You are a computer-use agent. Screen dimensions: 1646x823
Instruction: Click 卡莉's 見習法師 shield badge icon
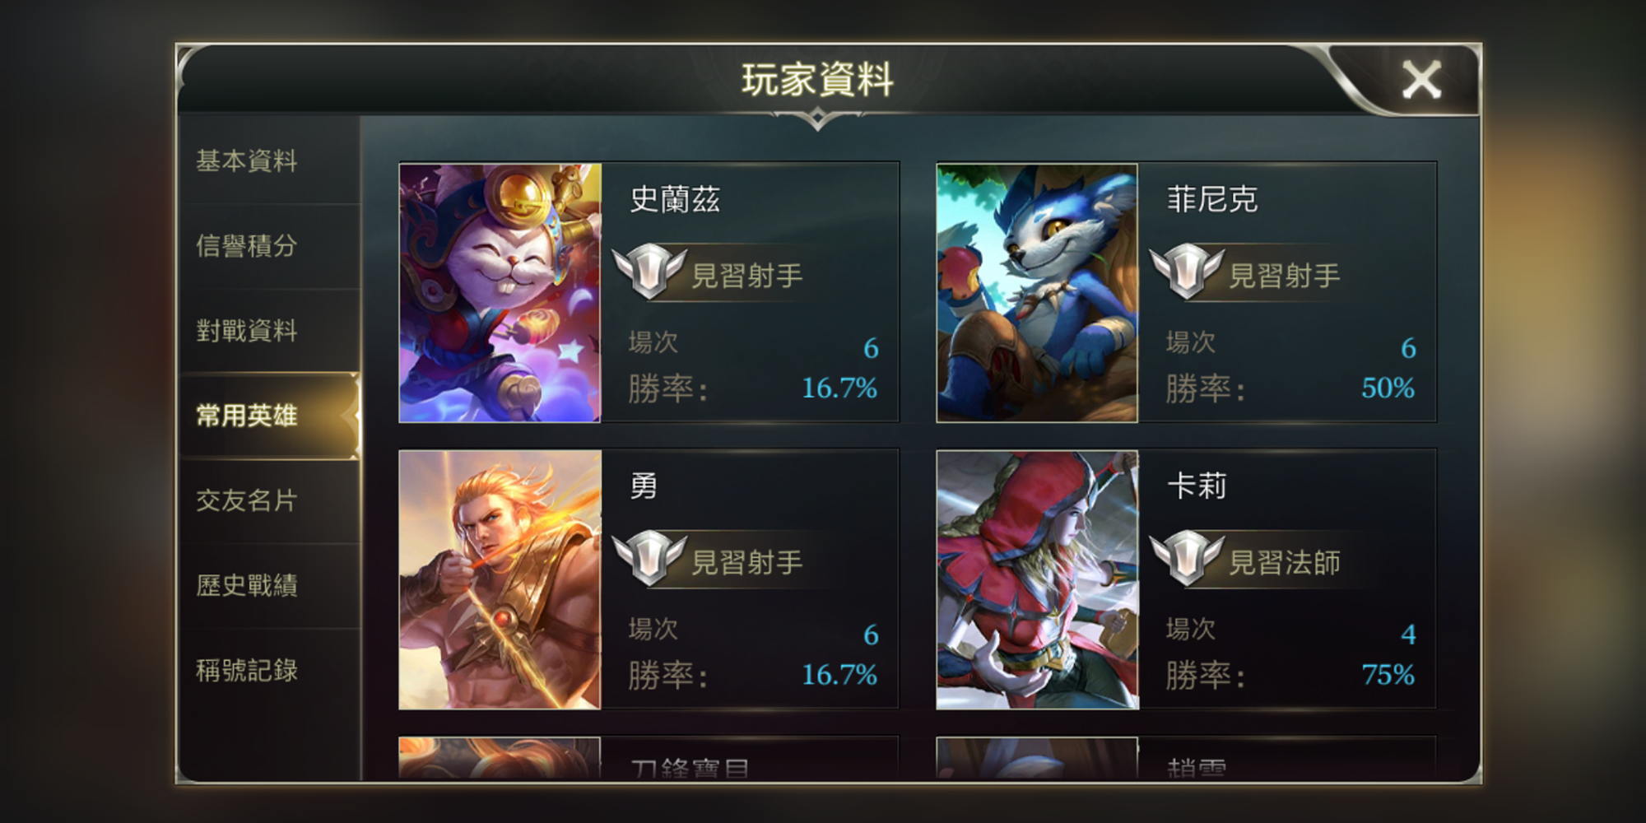point(1187,558)
